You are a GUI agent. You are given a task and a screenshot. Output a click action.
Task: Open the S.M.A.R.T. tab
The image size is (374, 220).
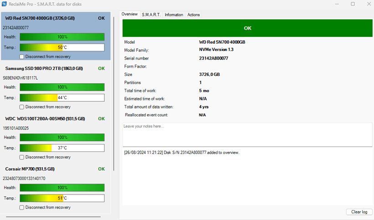pos(151,15)
